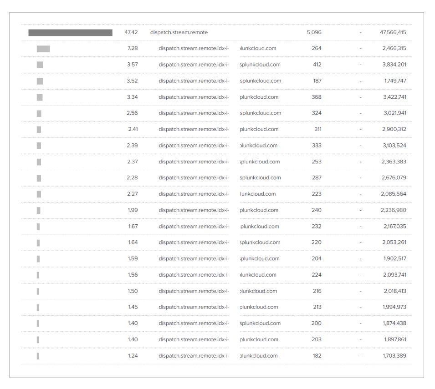
Task: Click invocations value 200
Action: [316, 323]
